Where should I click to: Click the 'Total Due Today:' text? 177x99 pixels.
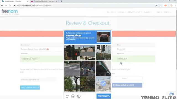click(30, 59)
